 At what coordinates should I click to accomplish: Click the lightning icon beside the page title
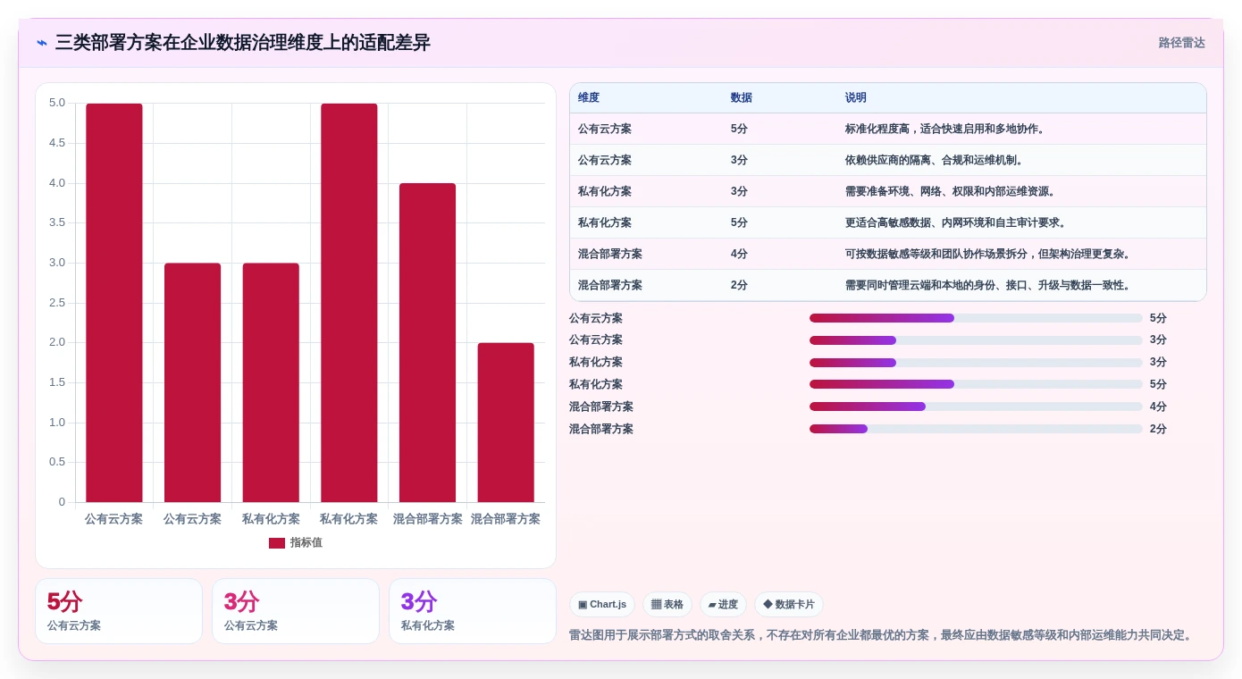[x=42, y=43]
